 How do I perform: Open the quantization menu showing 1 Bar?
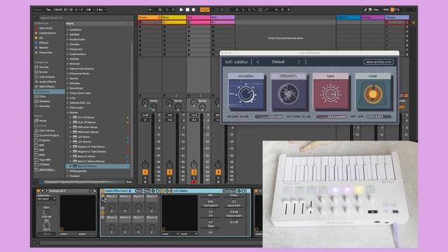(101, 9)
